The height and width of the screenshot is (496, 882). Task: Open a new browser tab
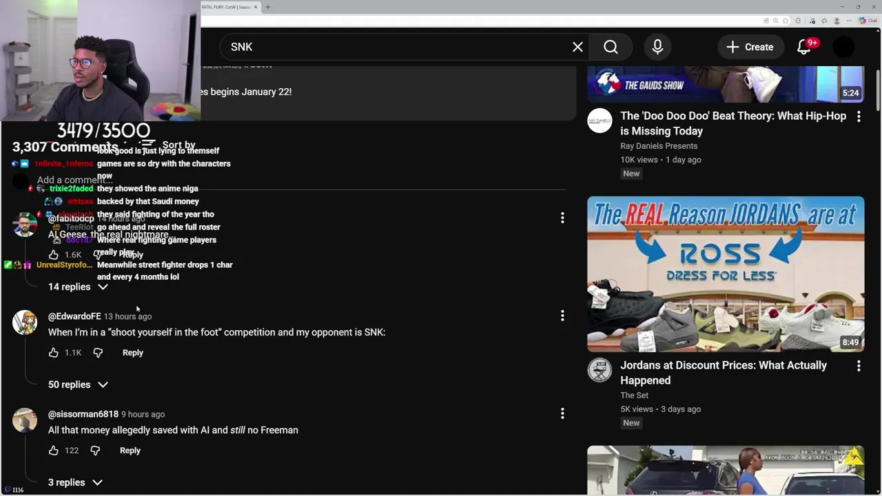pos(268,7)
